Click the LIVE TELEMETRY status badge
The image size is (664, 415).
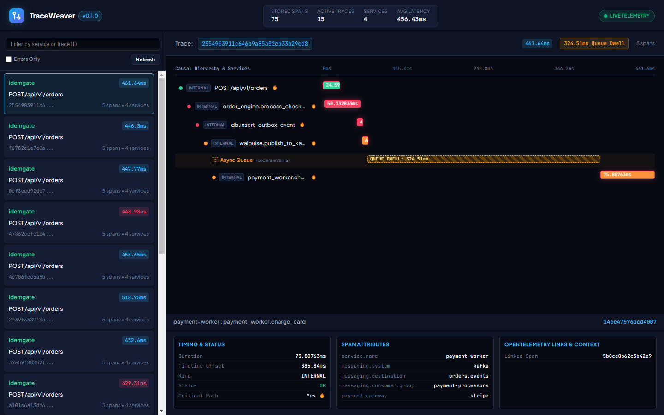(x=627, y=16)
